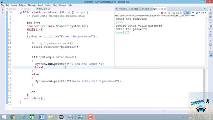213x120 pixels.
Task: Open the Run menu
Action: point(55,5)
